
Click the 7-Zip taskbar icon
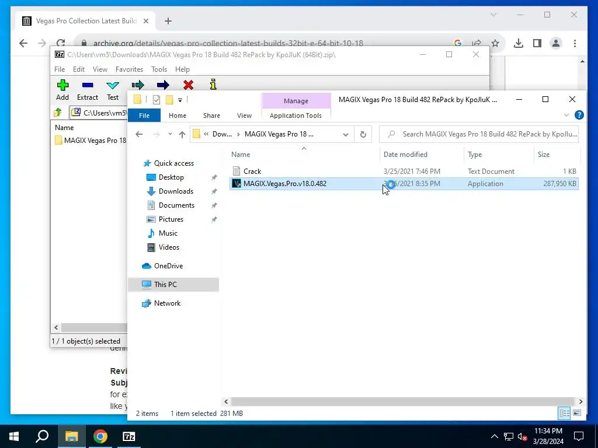[x=129, y=436]
